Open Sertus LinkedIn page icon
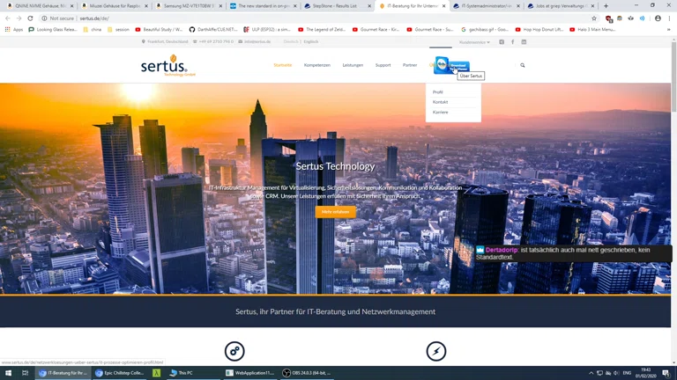This screenshot has width=677, height=380. (x=524, y=42)
